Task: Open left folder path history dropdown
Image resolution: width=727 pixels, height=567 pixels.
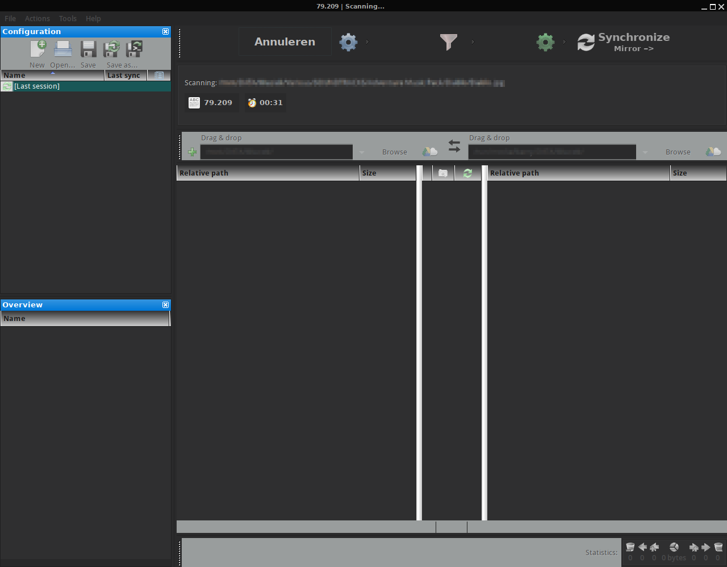Action: coord(362,152)
